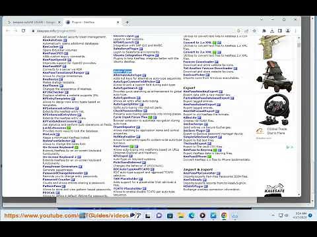Click blue badge beside KeeLocker
Screen dimensions: 317x237
tap(61, 47)
